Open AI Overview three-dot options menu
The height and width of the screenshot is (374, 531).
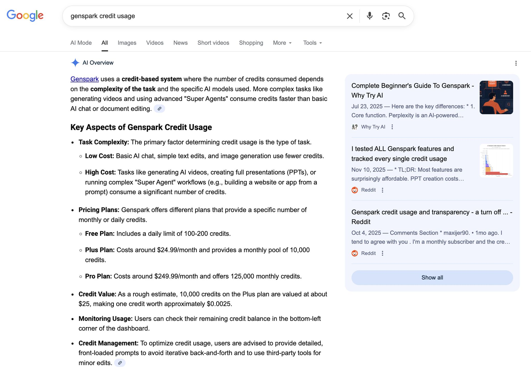click(x=516, y=63)
